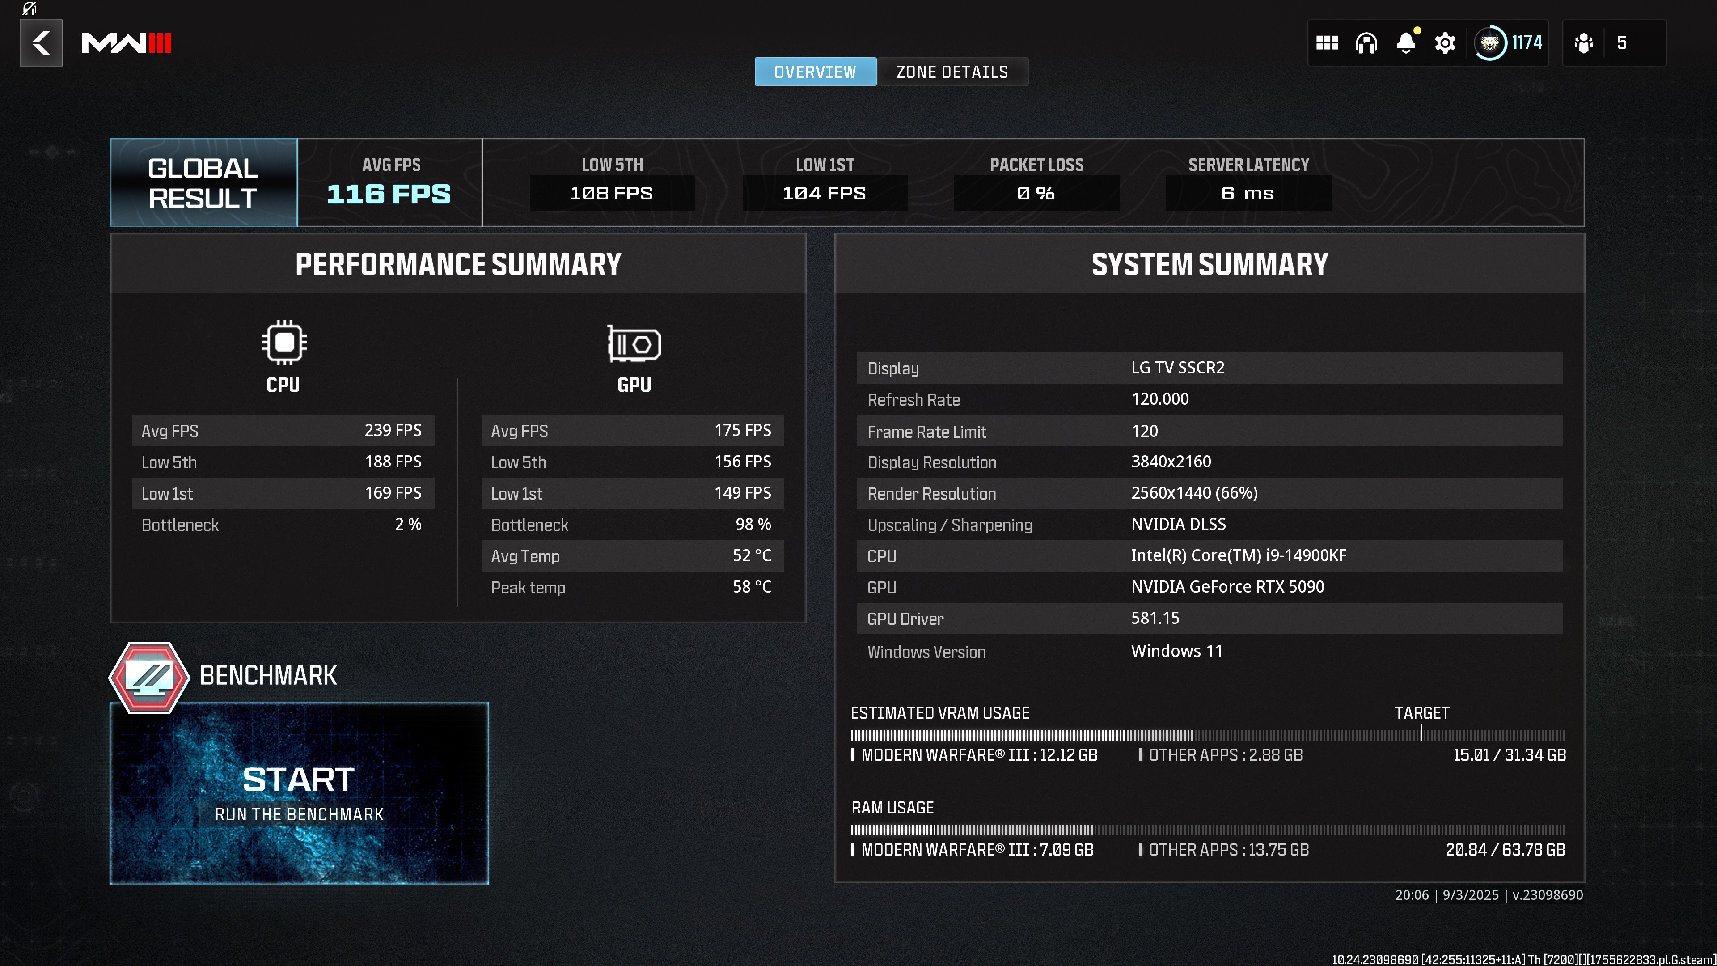Screen dimensions: 1717x966
Task: Start the benchmark run
Action: [299, 793]
